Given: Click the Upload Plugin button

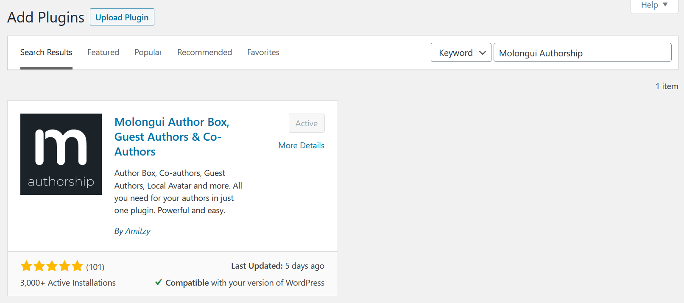Looking at the screenshot, I should 122,17.
